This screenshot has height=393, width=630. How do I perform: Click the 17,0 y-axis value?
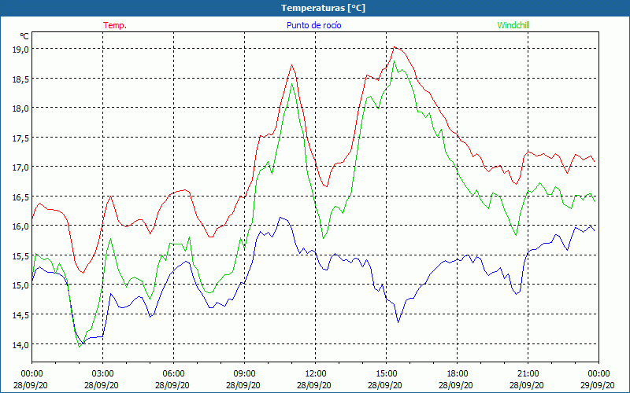[x=21, y=167]
